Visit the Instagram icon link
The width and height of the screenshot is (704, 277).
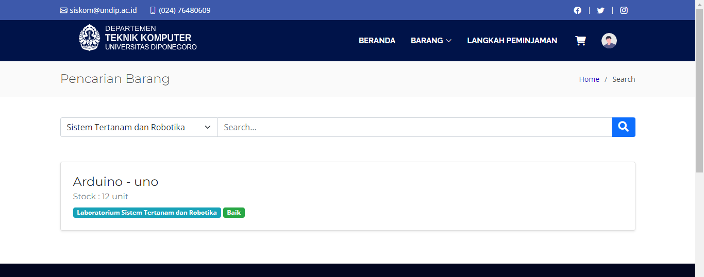(624, 10)
